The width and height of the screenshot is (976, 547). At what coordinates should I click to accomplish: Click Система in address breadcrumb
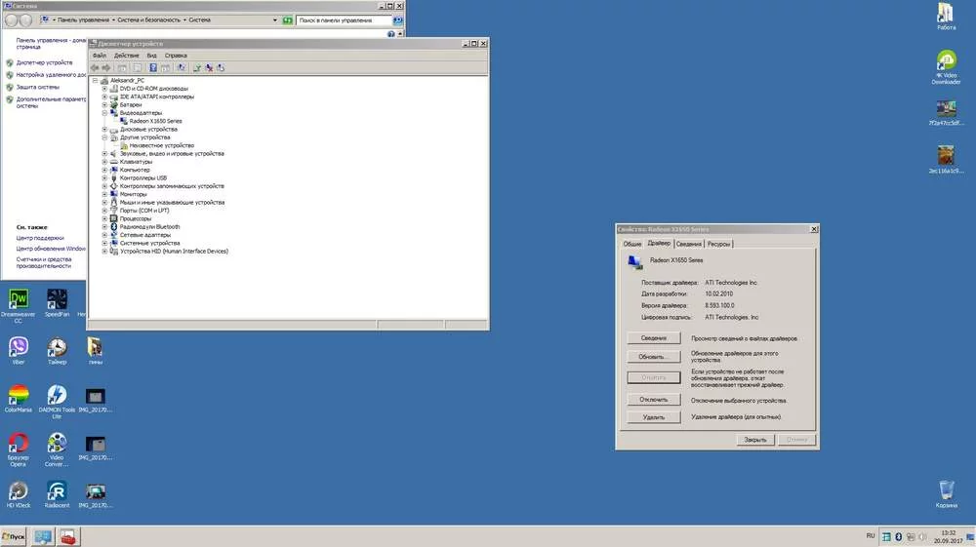[x=200, y=20]
